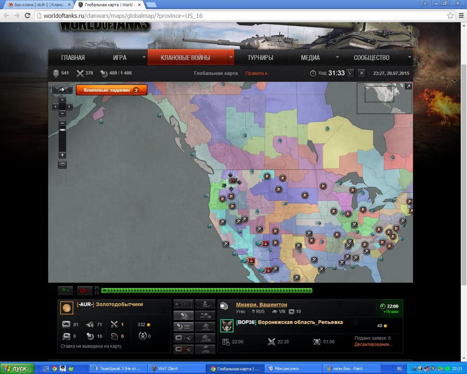Toggle the red tank filter button
This screenshot has height=374, width=467.
tap(84, 290)
